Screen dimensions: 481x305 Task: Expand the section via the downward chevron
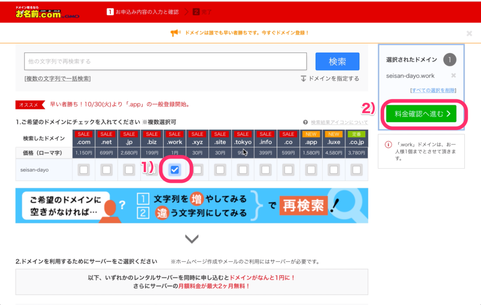pyautogui.click(x=191, y=239)
